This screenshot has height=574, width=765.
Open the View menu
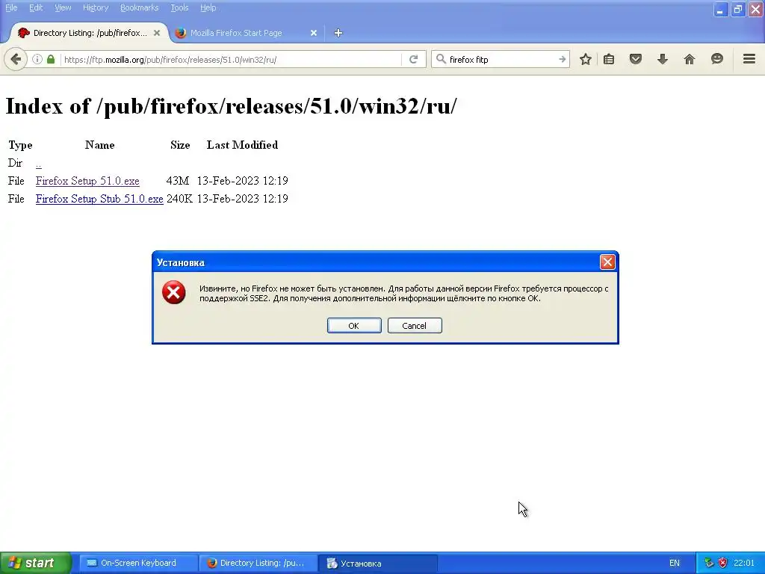tap(63, 7)
